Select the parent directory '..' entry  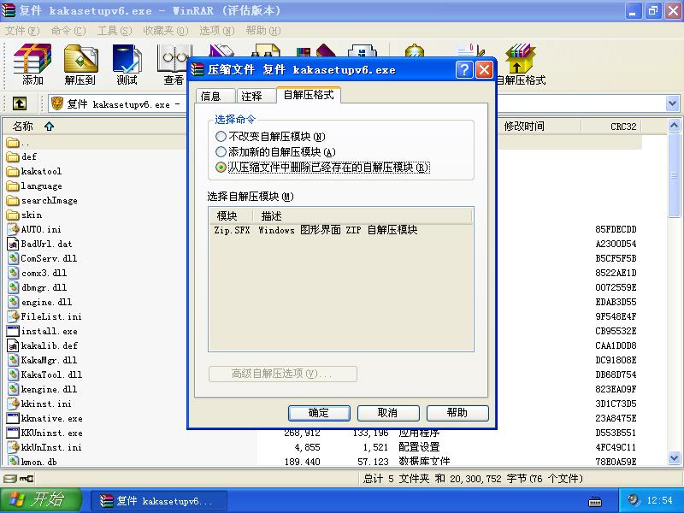[x=18, y=142]
